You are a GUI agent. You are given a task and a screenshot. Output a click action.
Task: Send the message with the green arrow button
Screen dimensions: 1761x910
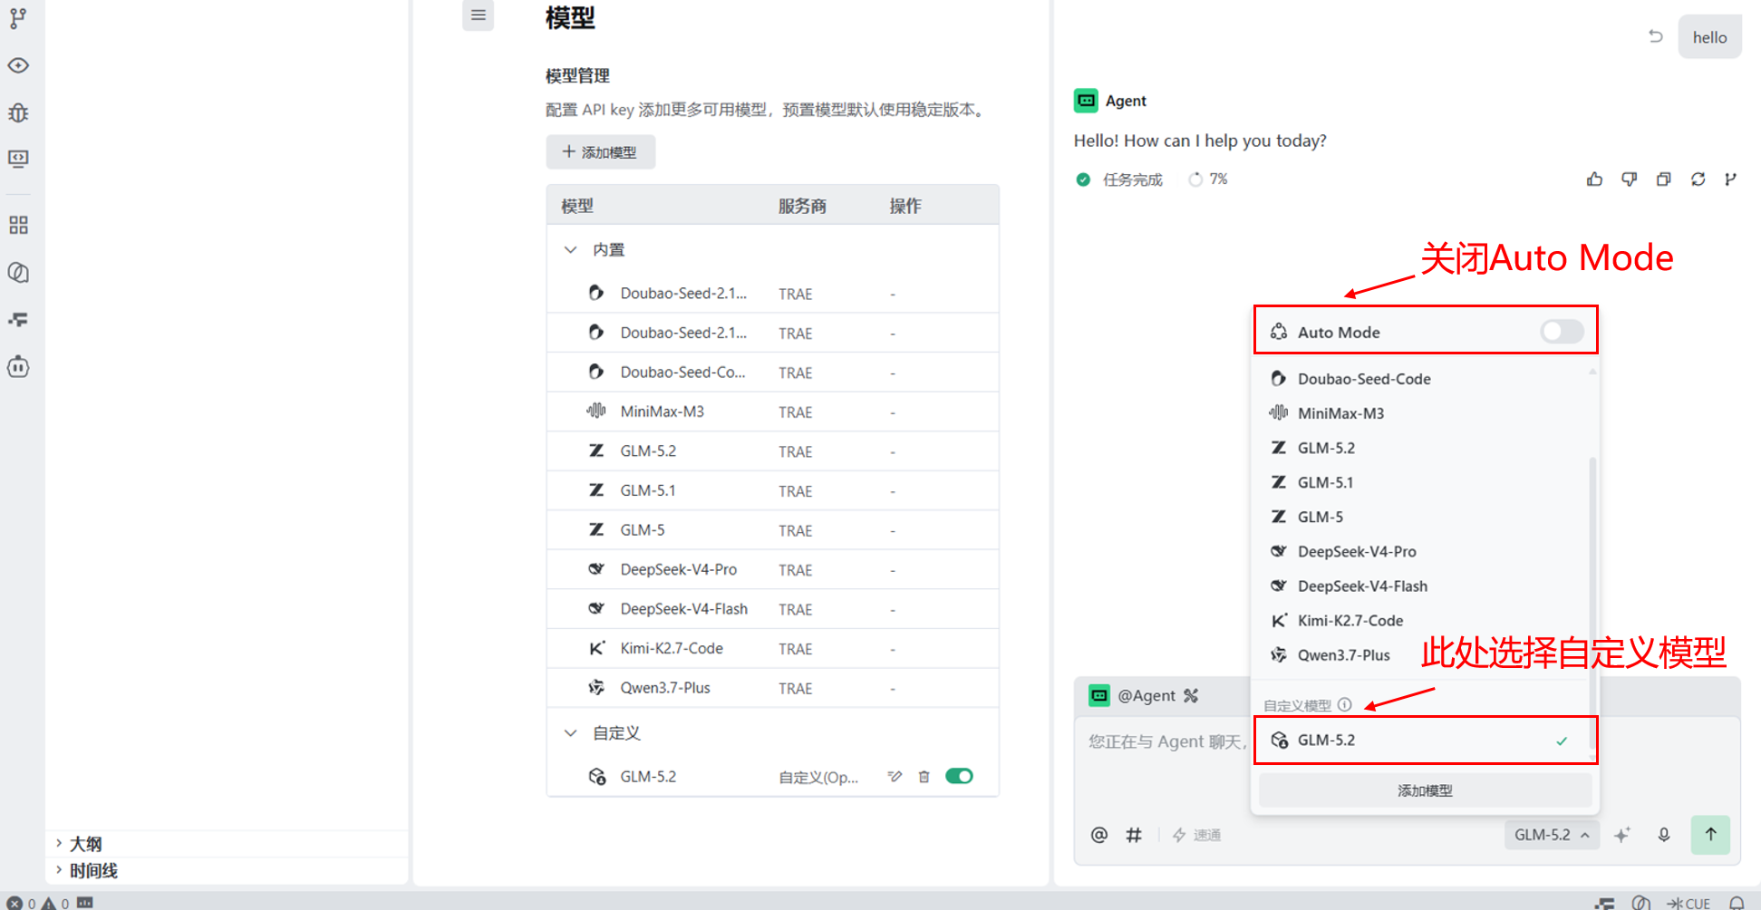(1710, 835)
